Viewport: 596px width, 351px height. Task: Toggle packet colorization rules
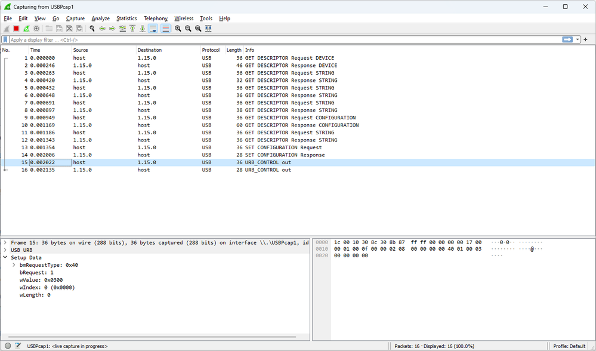[x=165, y=29]
